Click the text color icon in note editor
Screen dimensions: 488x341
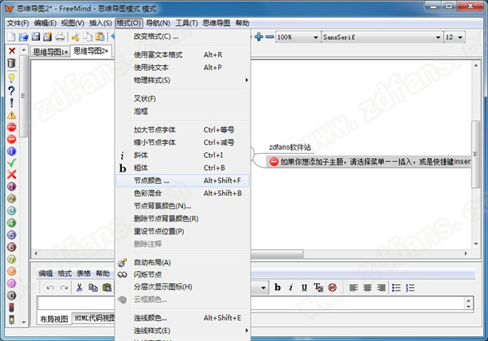318,287
